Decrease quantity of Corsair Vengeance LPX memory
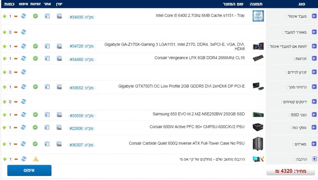Image resolution: width=318 pixels, height=180 pixels. click(16, 58)
